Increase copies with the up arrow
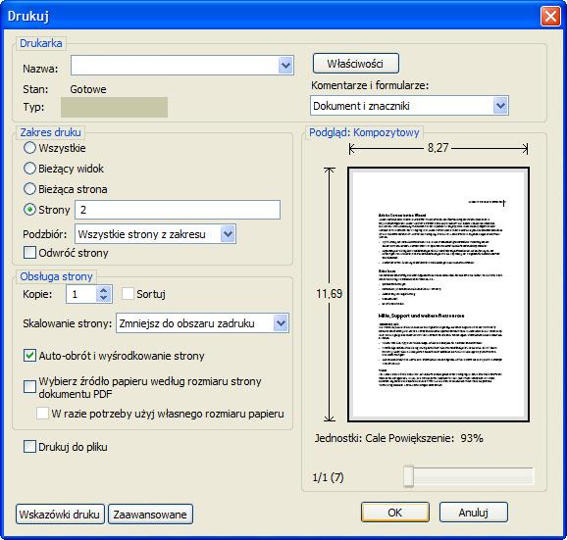The image size is (567, 540). click(x=104, y=290)
